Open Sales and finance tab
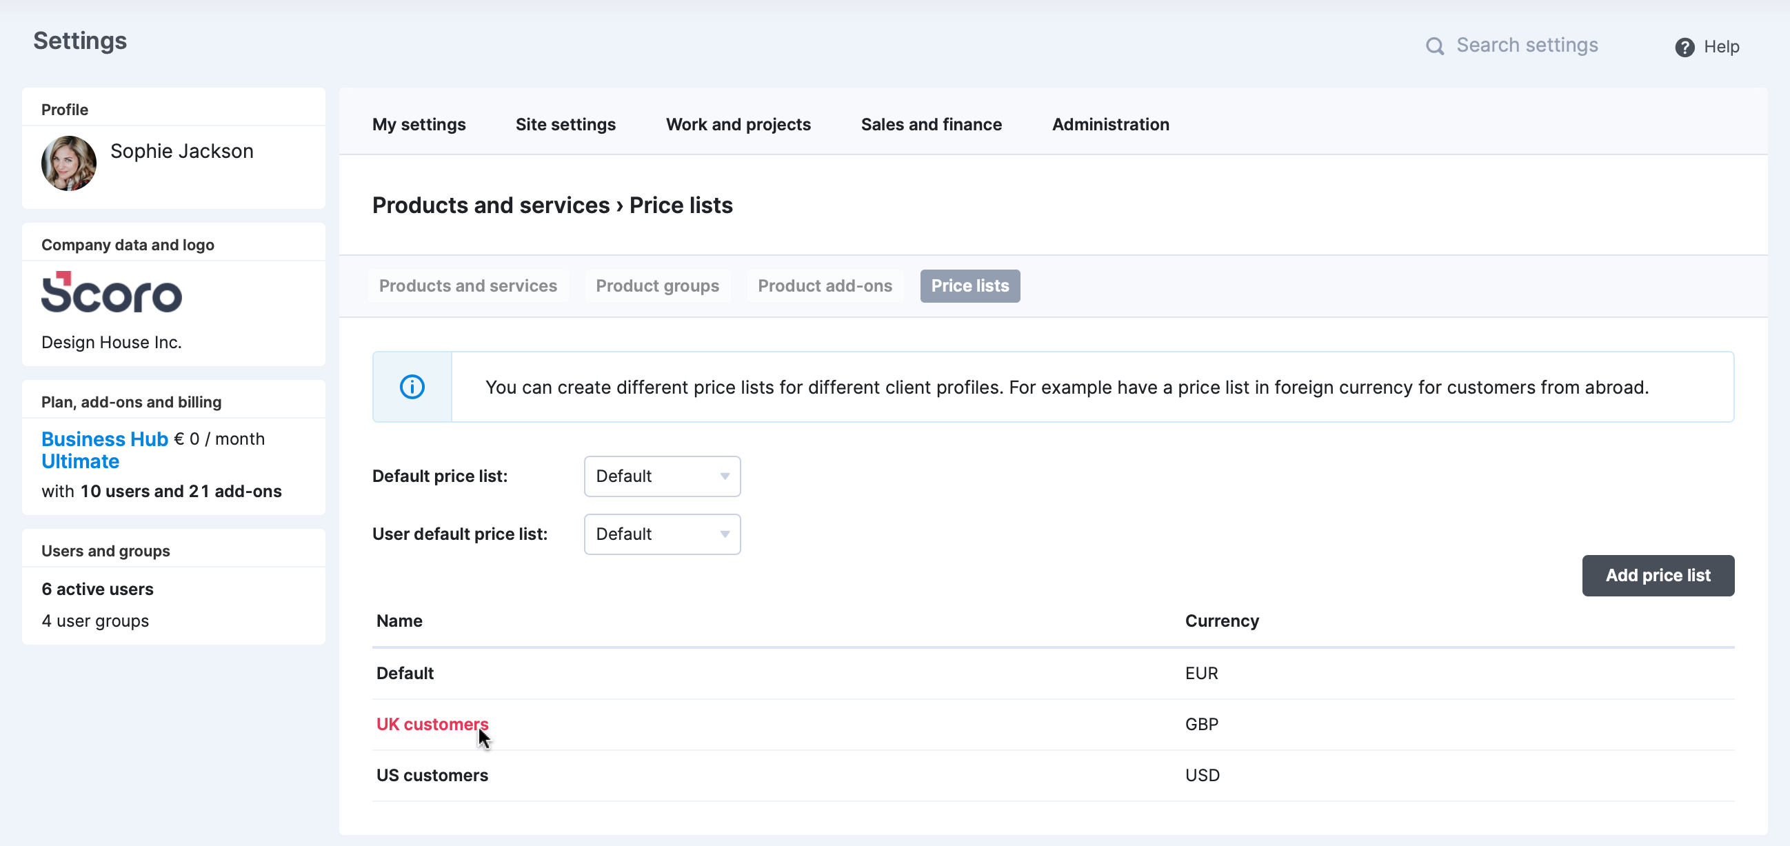The height and width of the screenshot is (846, 1790). (x=931, y=124)
